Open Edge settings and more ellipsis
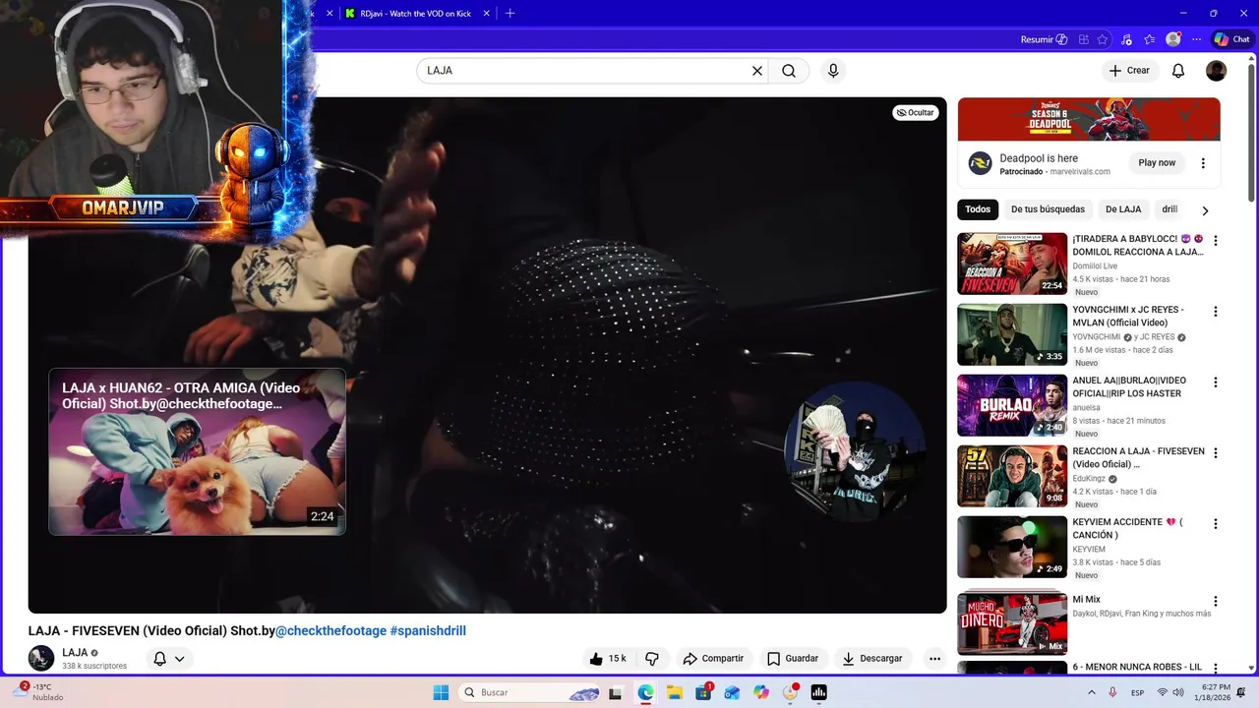 coord(1196,39)
